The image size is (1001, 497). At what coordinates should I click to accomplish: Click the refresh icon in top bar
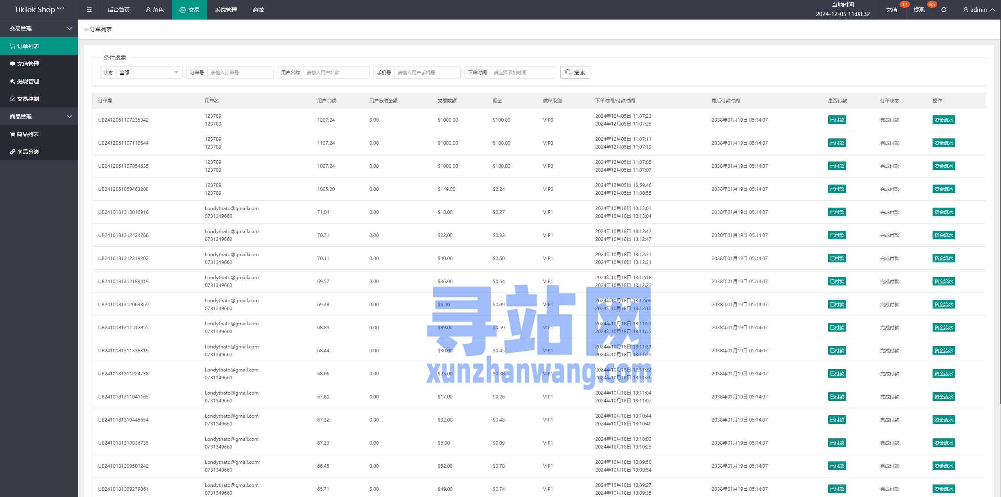tap(944, 10)
